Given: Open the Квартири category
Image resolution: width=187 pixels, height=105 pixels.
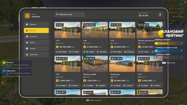Looking at the screenshot, I should pyautogui.click(x=36, y=36).
